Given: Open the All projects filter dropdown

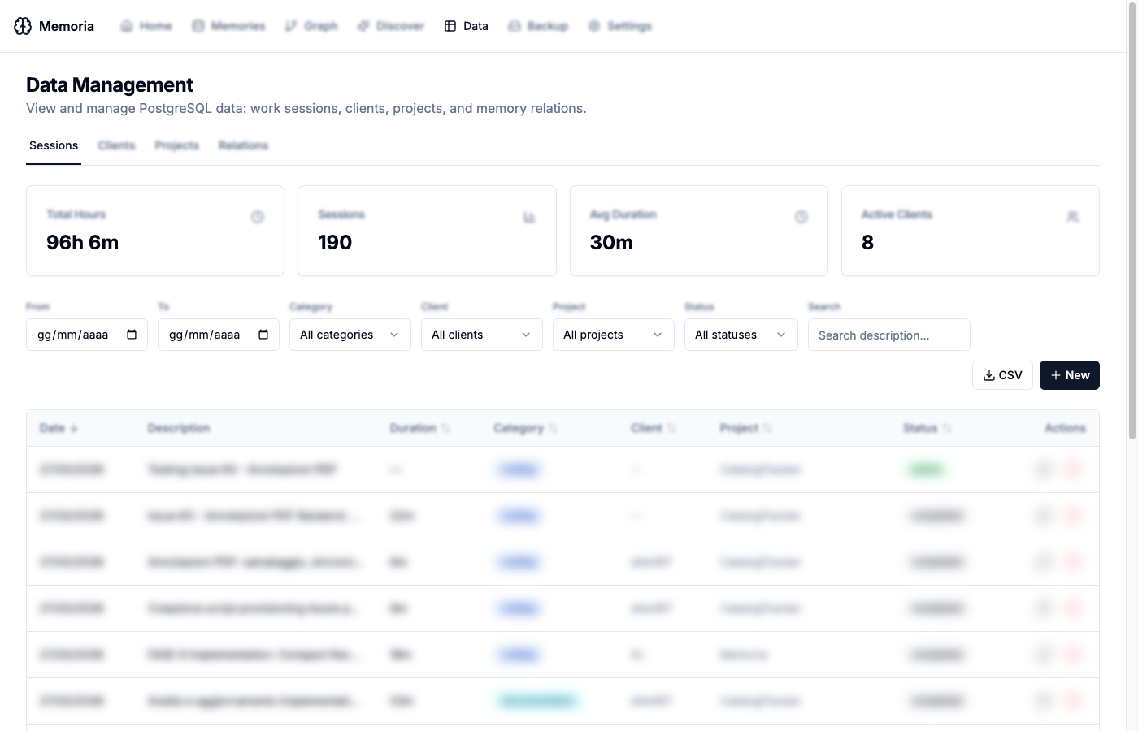Looking at the screenshot, I should [x=613, y=335].
